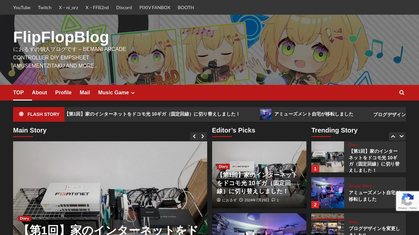
Task: Move Trending Story list down
Action: coord(402,136)
